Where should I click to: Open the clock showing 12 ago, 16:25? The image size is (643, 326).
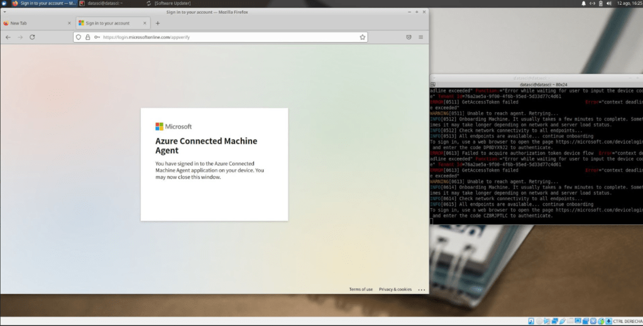click(x=629, y=4)
